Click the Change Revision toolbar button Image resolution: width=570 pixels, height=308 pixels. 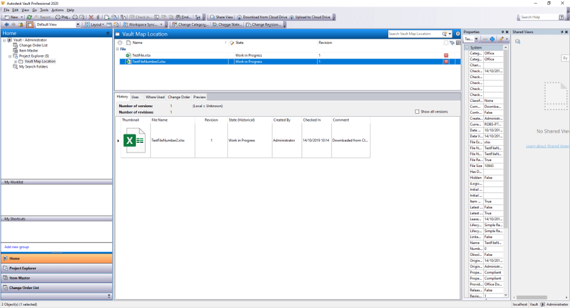point(264,25)
